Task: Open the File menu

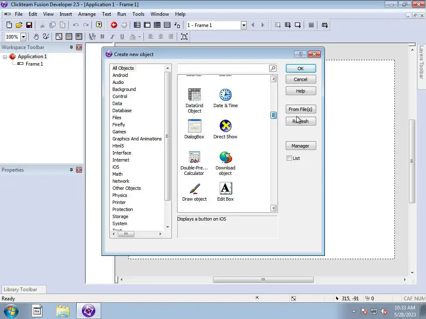Action: pos(19,14)
